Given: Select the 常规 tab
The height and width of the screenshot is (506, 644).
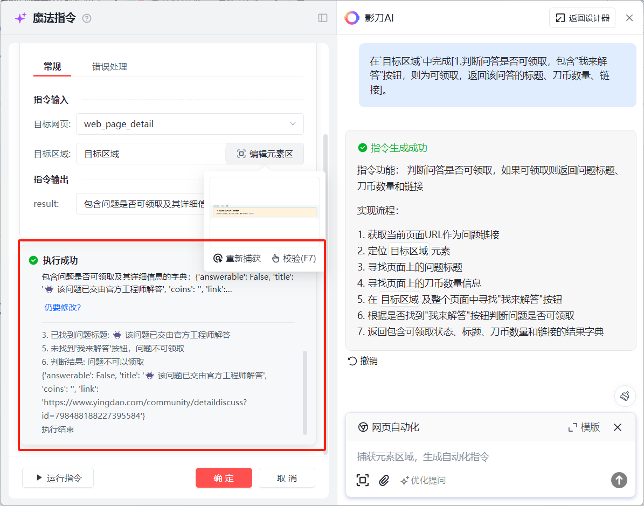Looking at the screenshot, I should 52,67.
